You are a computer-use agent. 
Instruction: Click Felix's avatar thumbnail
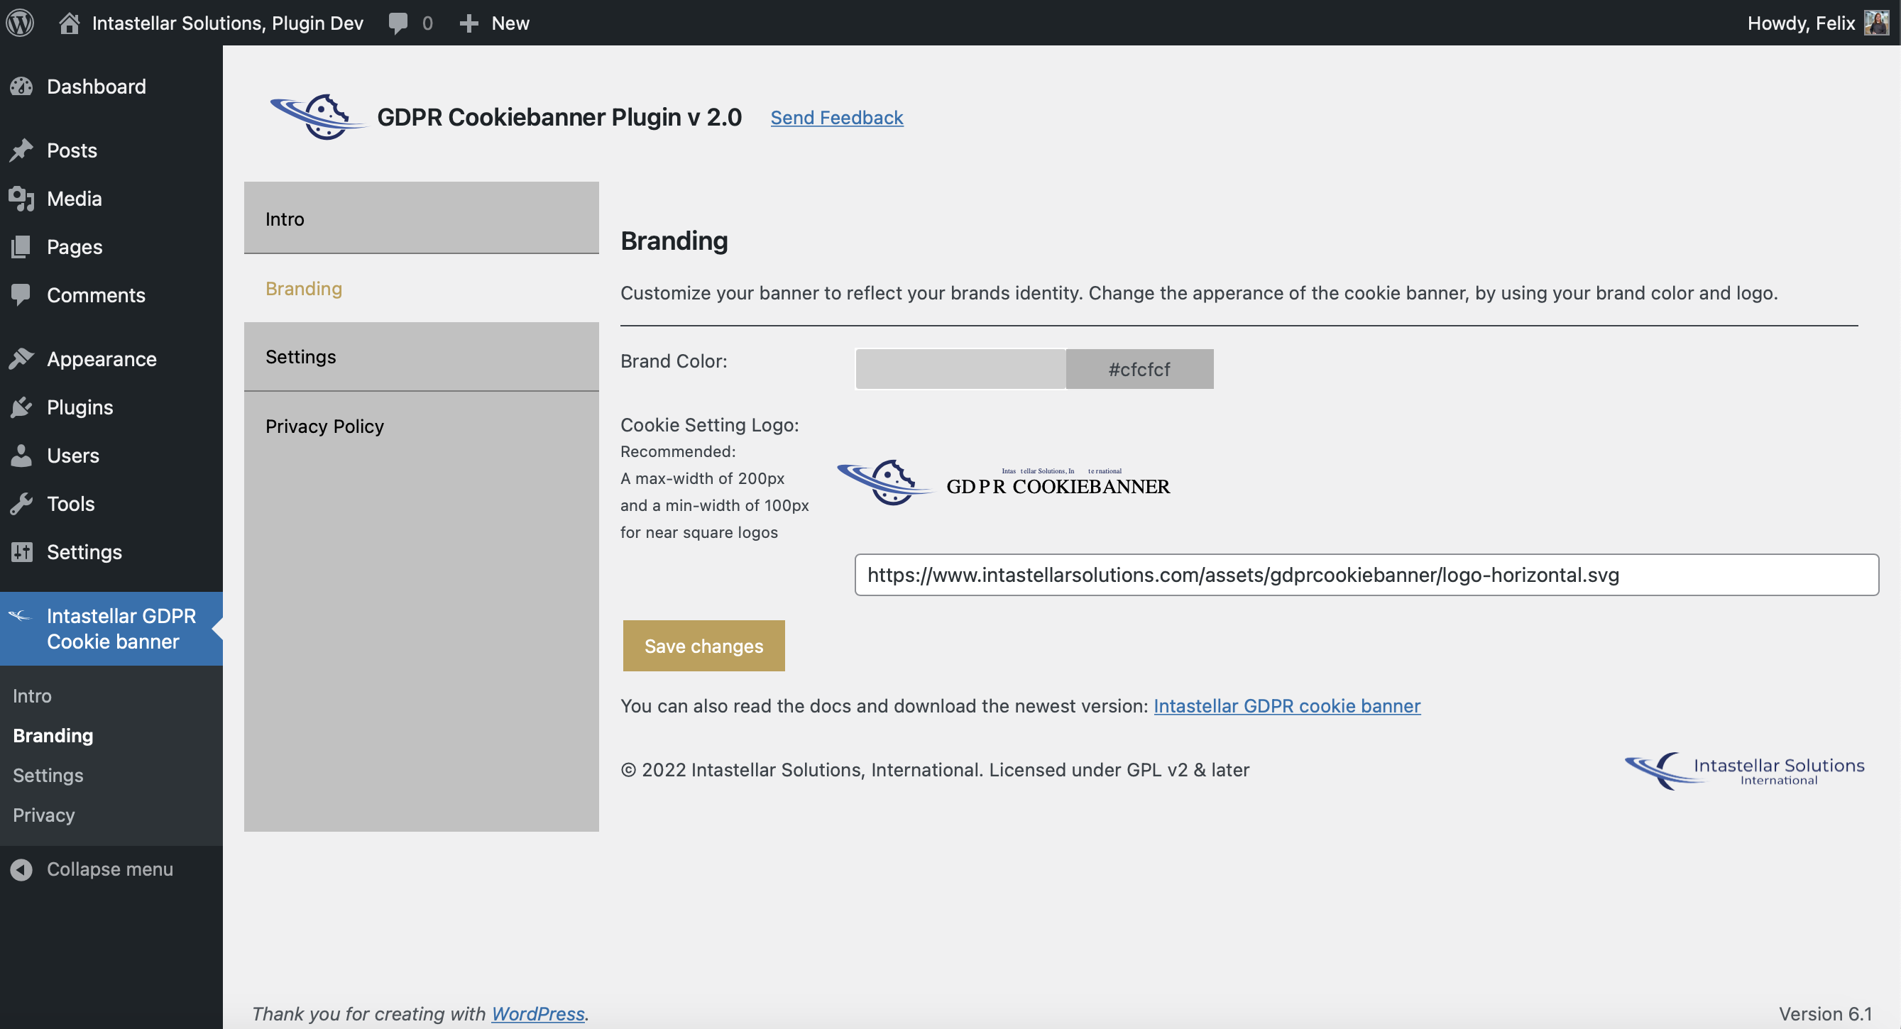(x=1876, y=23)
